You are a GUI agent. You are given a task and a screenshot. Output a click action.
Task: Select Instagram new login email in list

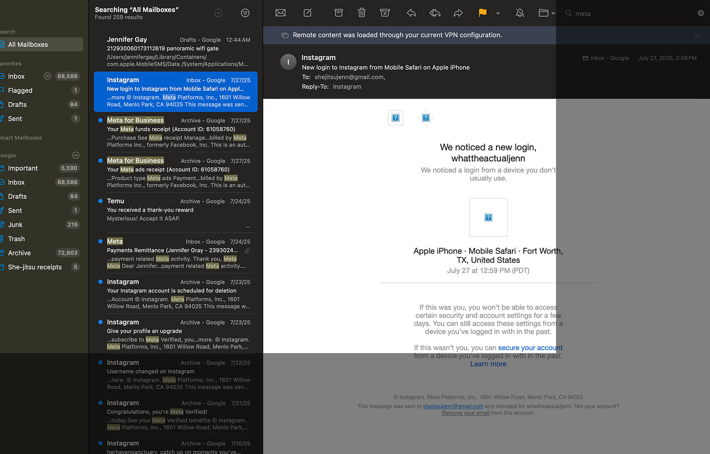tap(176, 92)
